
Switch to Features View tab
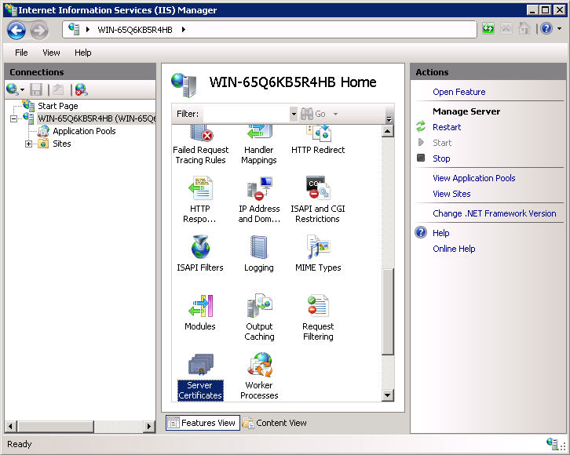[x=203, y=423]
